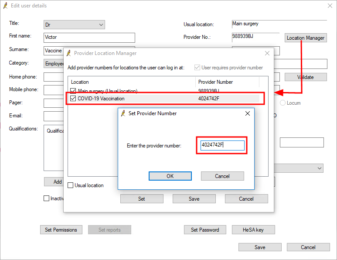Screen dimensions: 337x260
Task: Click the provider number input field
Action: point(222,145)
